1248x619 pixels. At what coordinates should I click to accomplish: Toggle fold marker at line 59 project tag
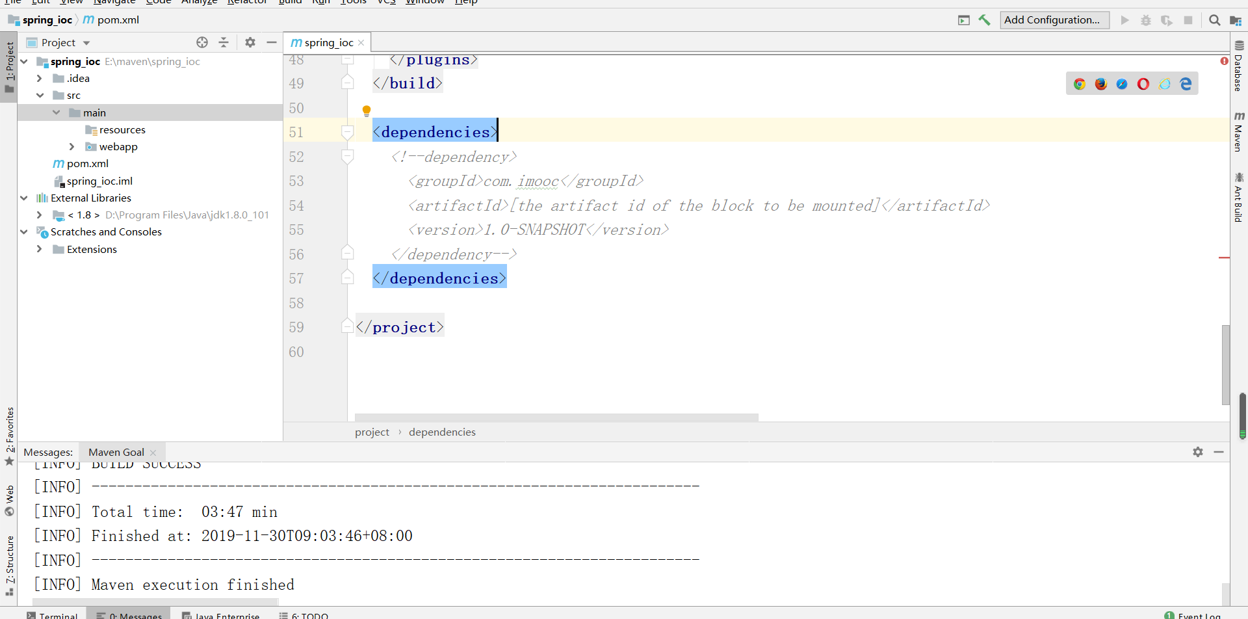[x=348, y=326]
